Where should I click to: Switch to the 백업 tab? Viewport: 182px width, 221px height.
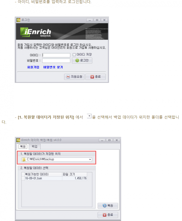35,146
